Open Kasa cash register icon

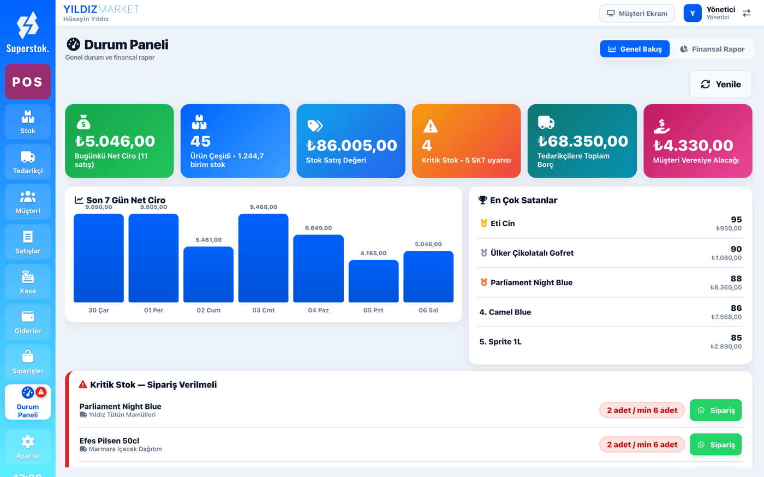[x=28, y=277]
